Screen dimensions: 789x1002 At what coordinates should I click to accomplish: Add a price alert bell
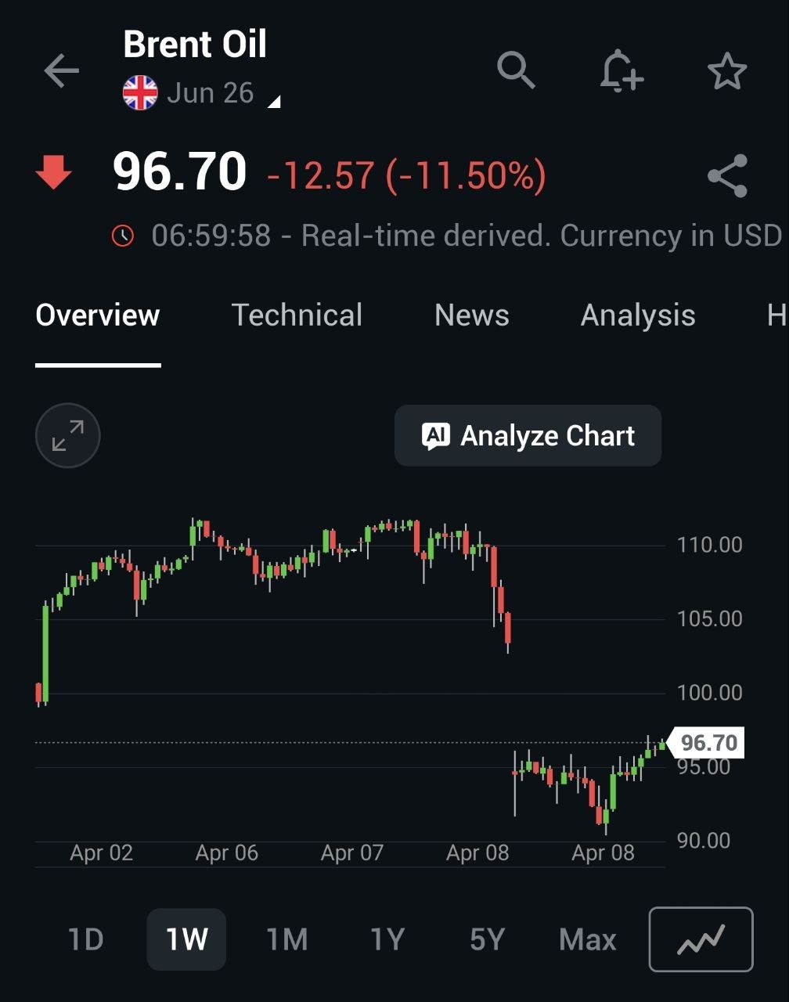[x=621, y=71]
